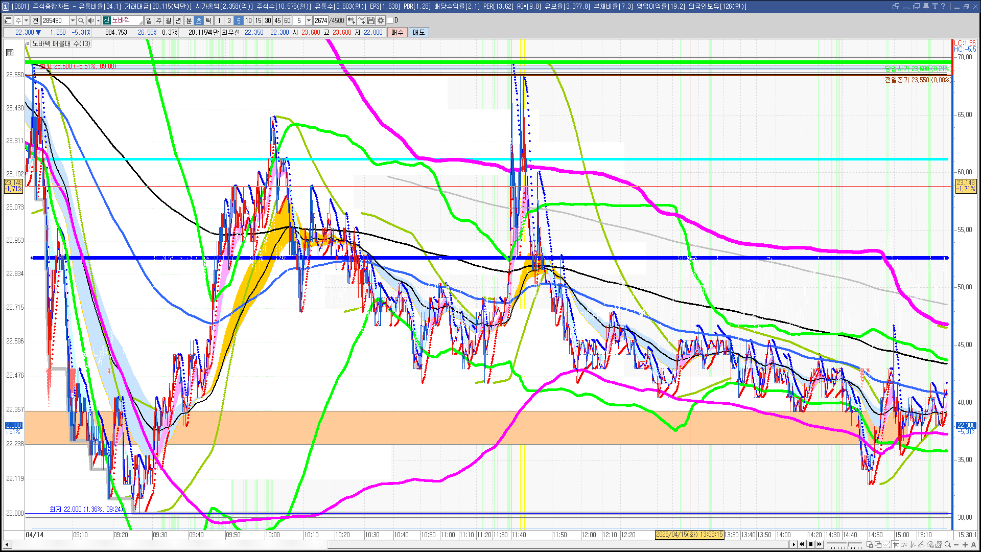Zoom out chart with minus icon
Viewport: 981px width, 552px height.
pos(956,544)
